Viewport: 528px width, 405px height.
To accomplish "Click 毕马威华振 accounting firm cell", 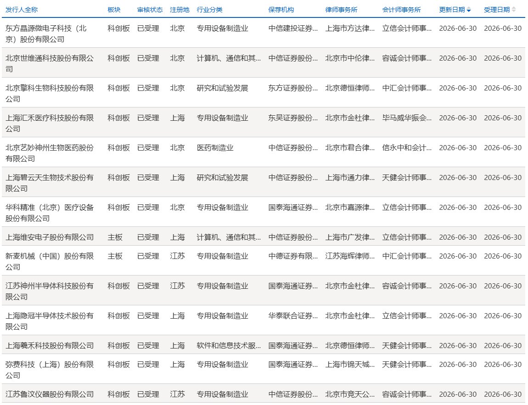I will pyautogui.click(x=407, y=118).
